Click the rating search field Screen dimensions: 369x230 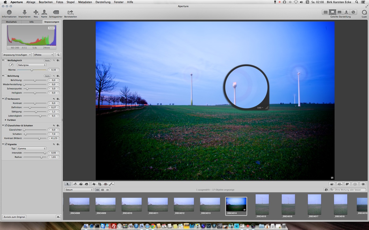click(x=348, y=190)
